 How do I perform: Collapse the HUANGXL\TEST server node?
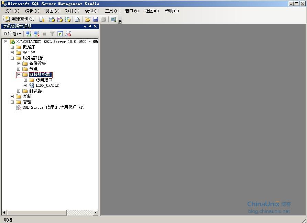tap(6, 42)
